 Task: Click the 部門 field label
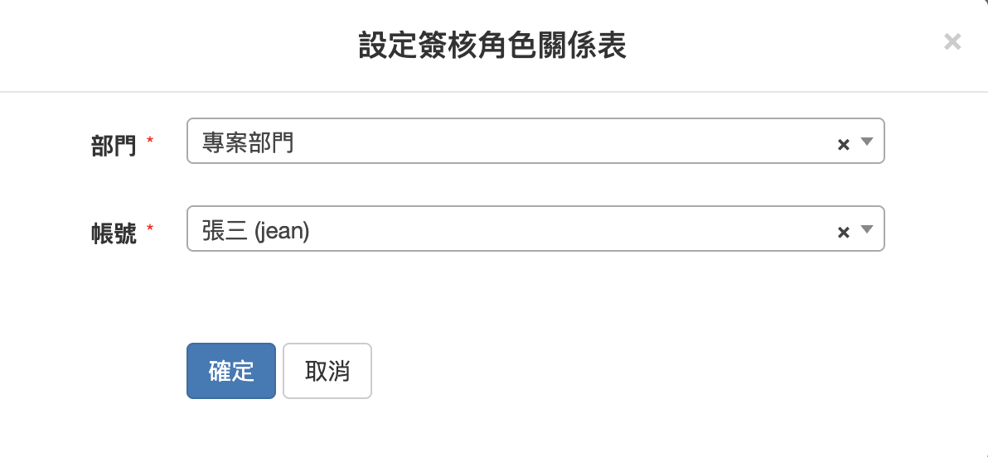point(114,146)
